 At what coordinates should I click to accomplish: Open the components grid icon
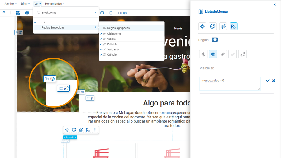tap(18, 13)
